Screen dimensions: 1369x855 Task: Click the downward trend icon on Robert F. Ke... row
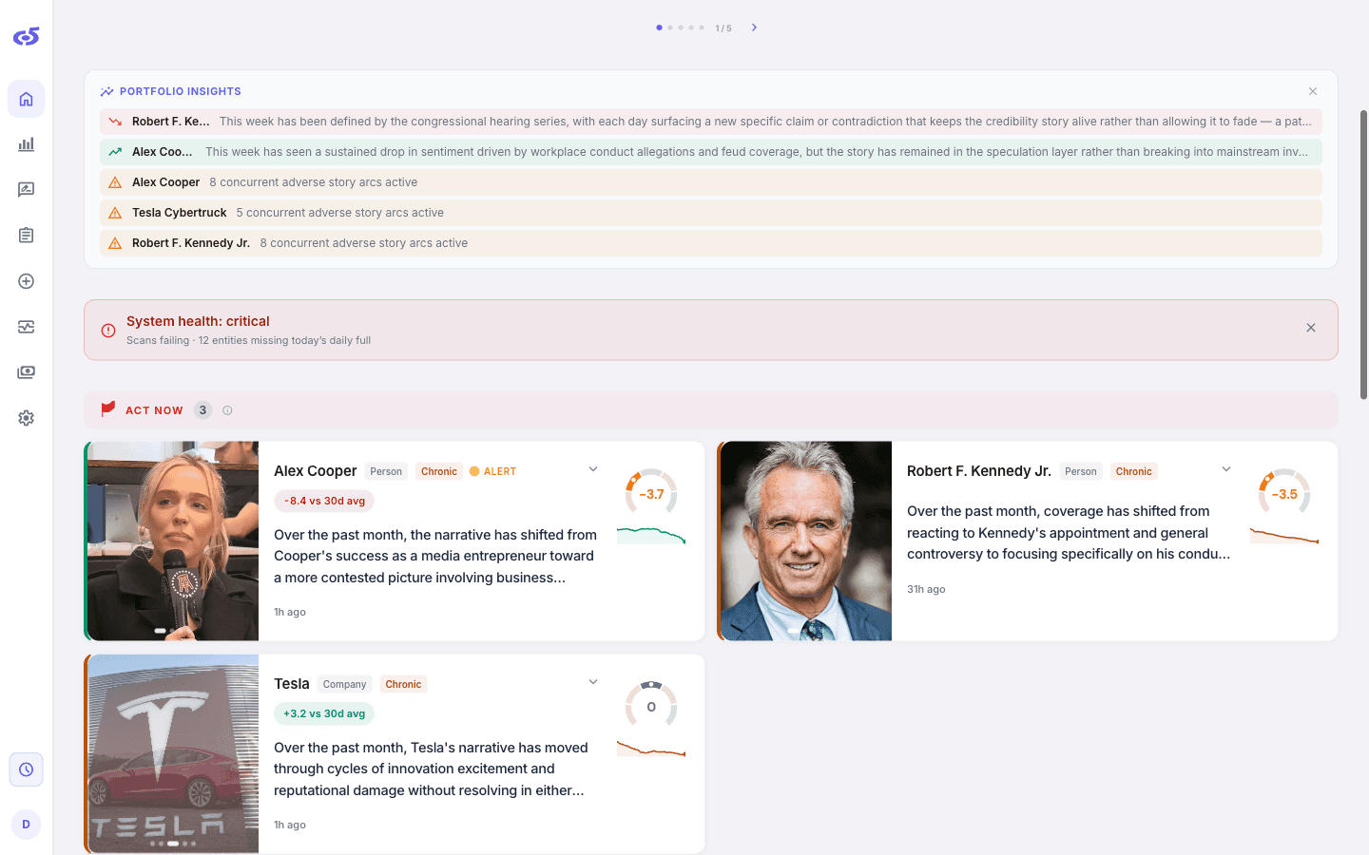click(x=115, y=122)
